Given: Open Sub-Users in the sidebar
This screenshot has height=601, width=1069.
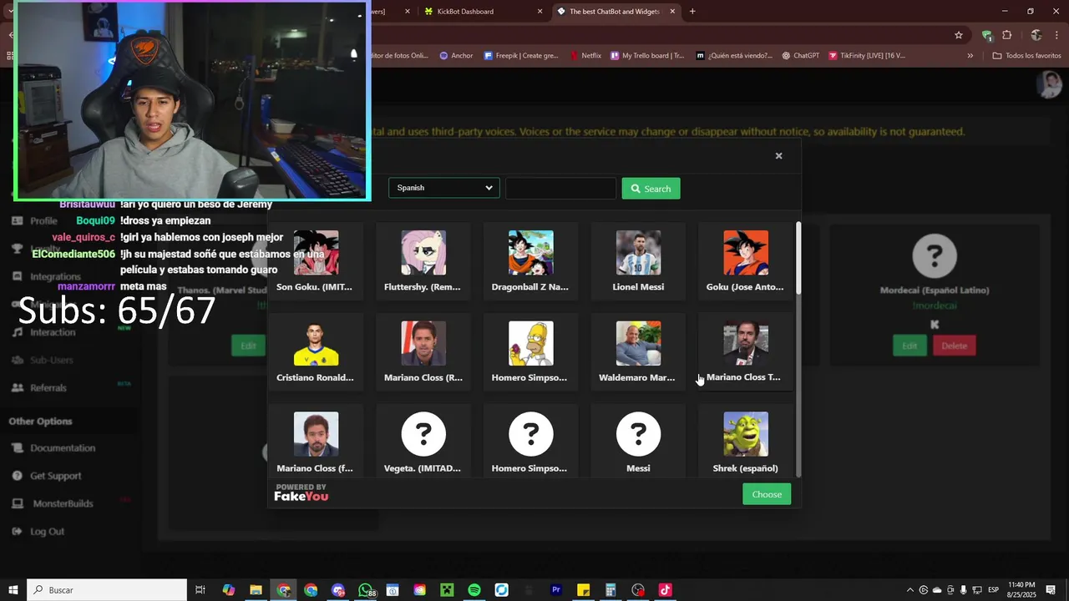Looking at the screenshot, I should [x=52, y=360].
